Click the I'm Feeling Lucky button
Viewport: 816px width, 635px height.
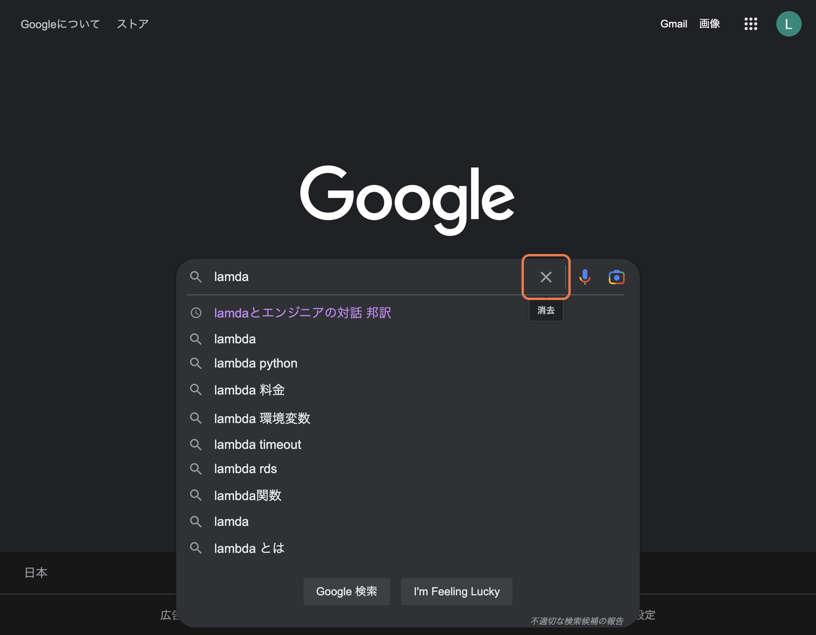[456, 591]
